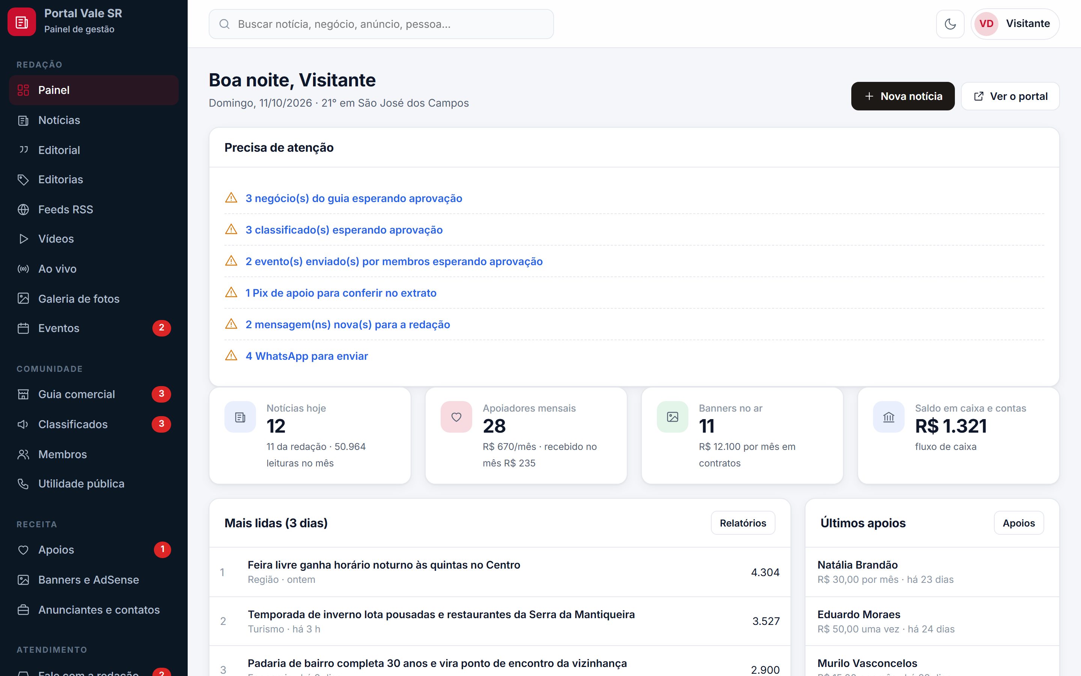
Task: Click the Portal Vale SR logo icon
Action: tap(21, 22)
